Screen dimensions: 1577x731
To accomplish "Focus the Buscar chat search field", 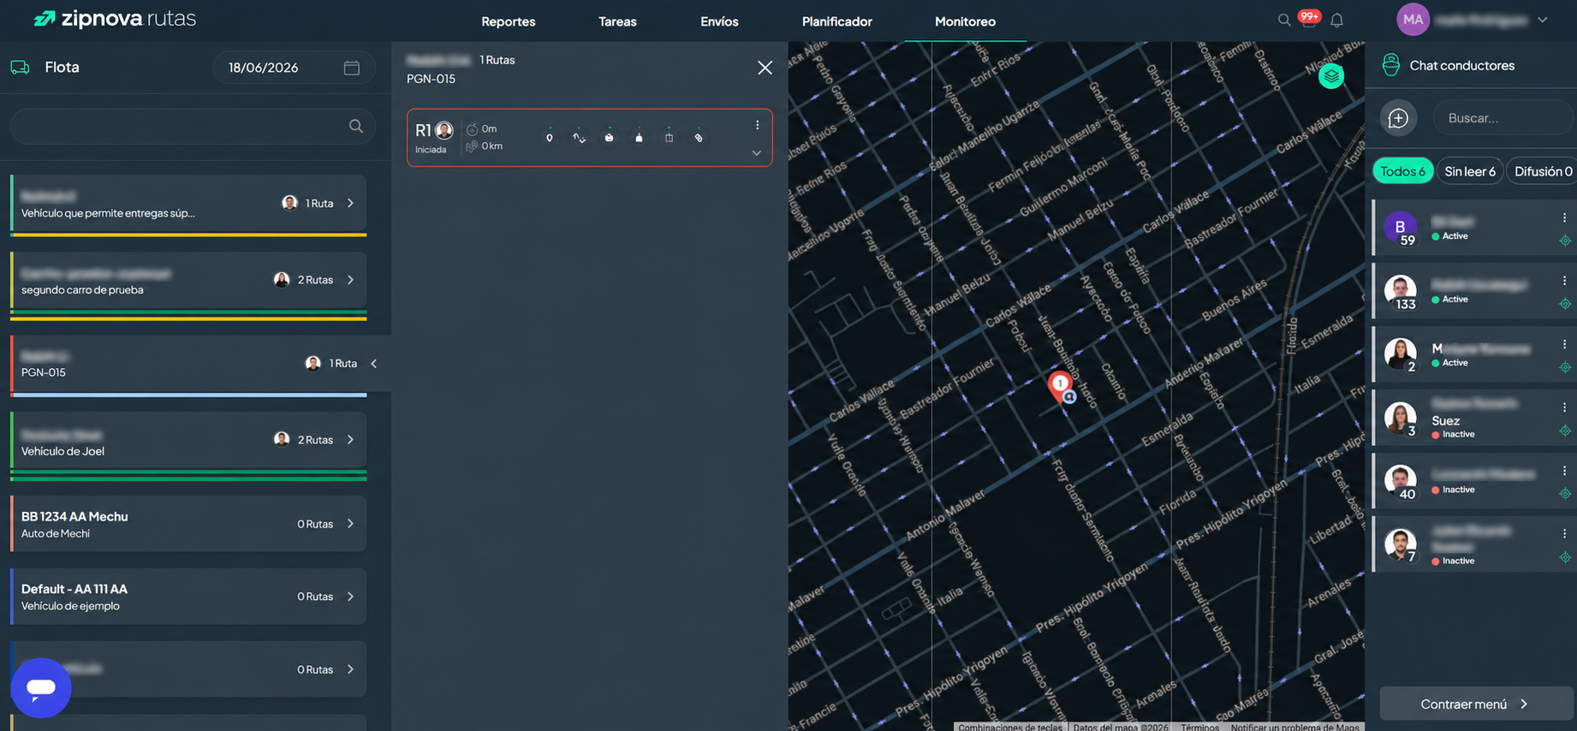I will [1504, 118].
